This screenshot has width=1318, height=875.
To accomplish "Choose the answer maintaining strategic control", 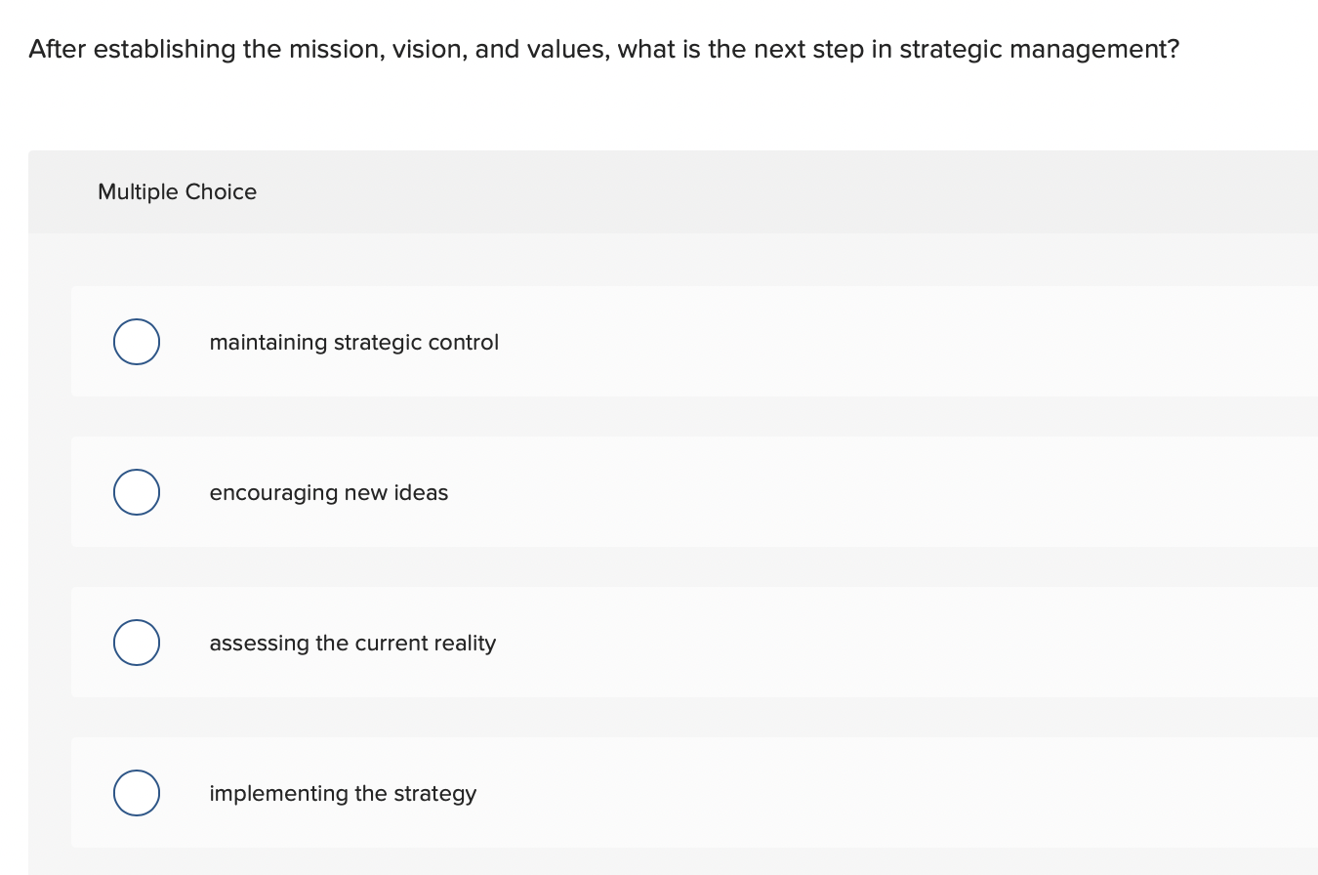I will click(x=353, y=342).
